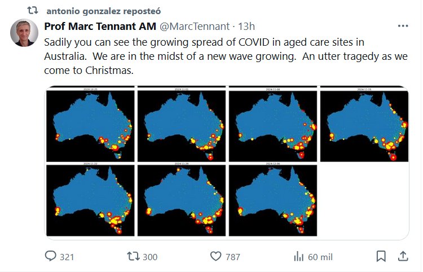This screenshot has width=423, height=272.
Task: Open the three-dot more options menu
Action: tap(402, 27)
